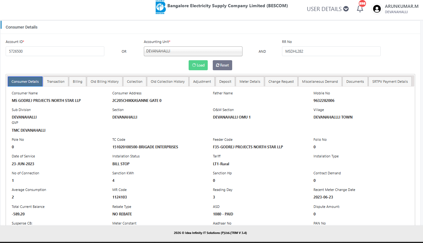Screen dimensions: 423x243
Task: Go to the Collection tab
Action: [x=135, y=82]
